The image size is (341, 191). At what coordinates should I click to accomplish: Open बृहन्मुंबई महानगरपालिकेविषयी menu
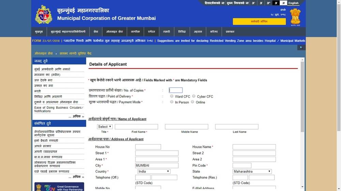pos(68,32)
